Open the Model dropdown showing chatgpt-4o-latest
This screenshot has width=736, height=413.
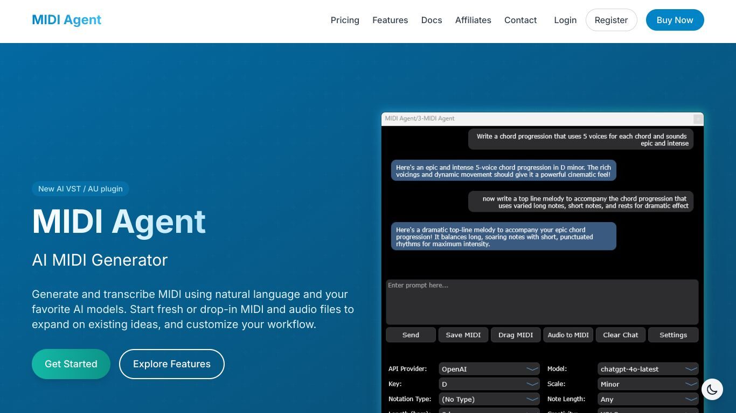click(x=648, y=369)
